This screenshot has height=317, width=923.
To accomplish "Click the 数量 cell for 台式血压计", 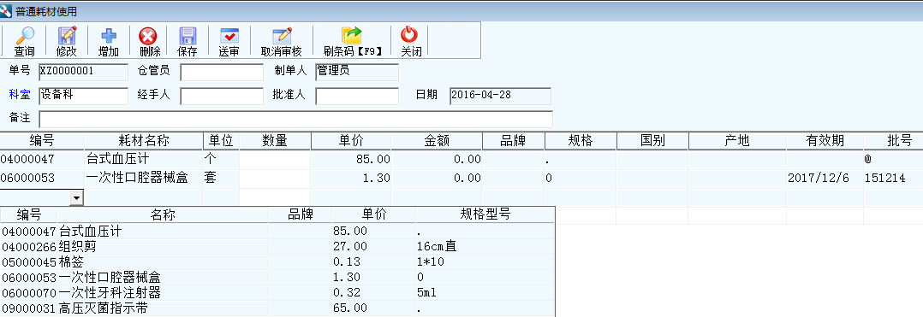I will pos(275,159).
